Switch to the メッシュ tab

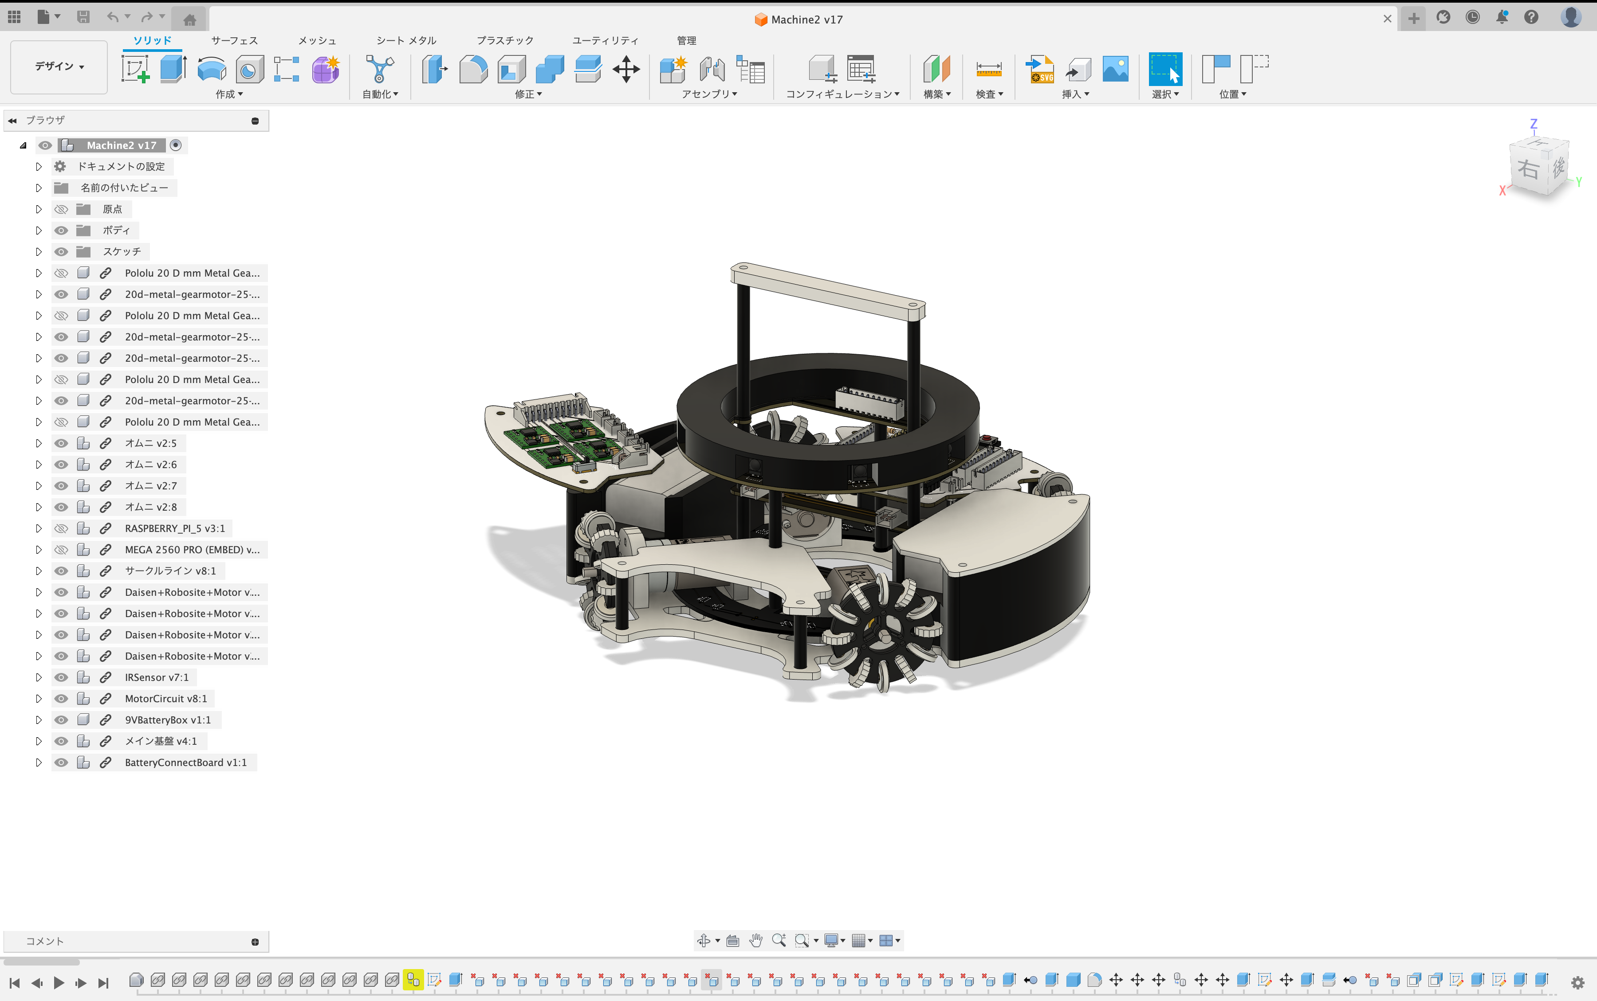coord(317,40)
